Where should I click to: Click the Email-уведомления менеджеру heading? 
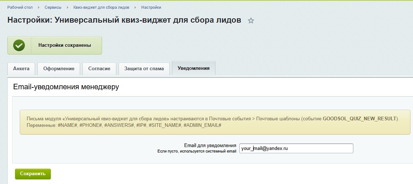click(66, 87)
